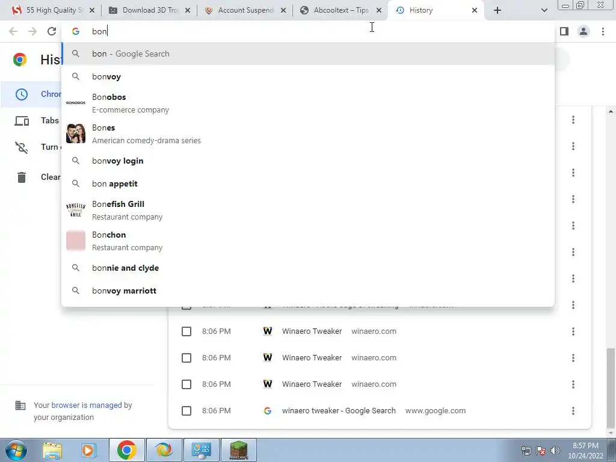616x462 pixels.
Task: Pick the Bones comedy-drama series suggestion
Action: pyautogui.click(x=308, y=134)
